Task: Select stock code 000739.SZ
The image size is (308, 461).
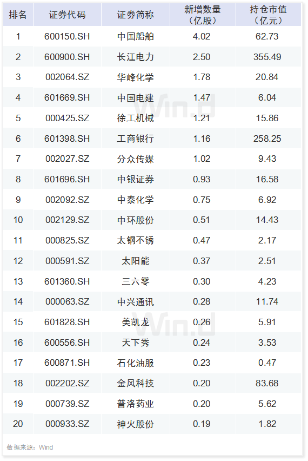Action: [67, 404]
